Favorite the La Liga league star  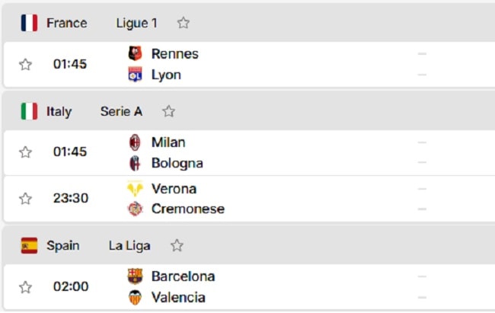pyautogui.click(x=177, y=245)
